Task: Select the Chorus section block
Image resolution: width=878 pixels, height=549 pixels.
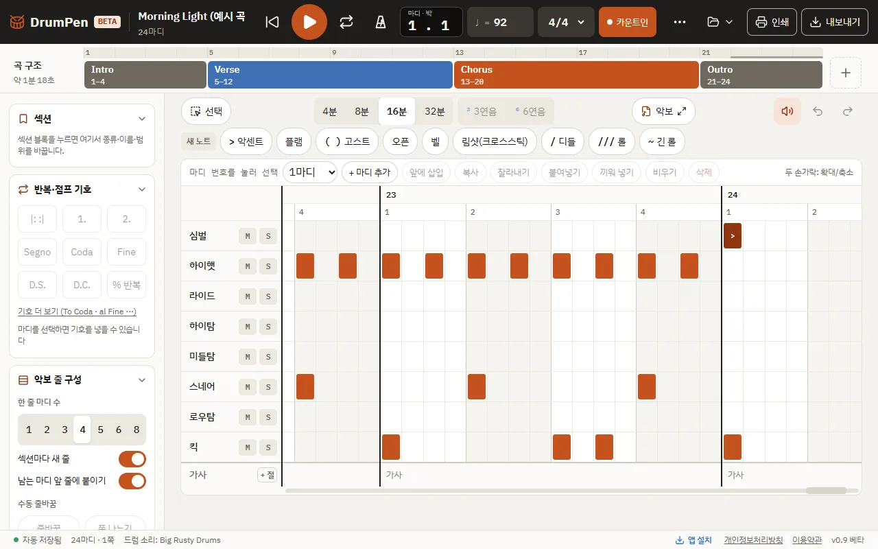Action: tap(576, 75)
